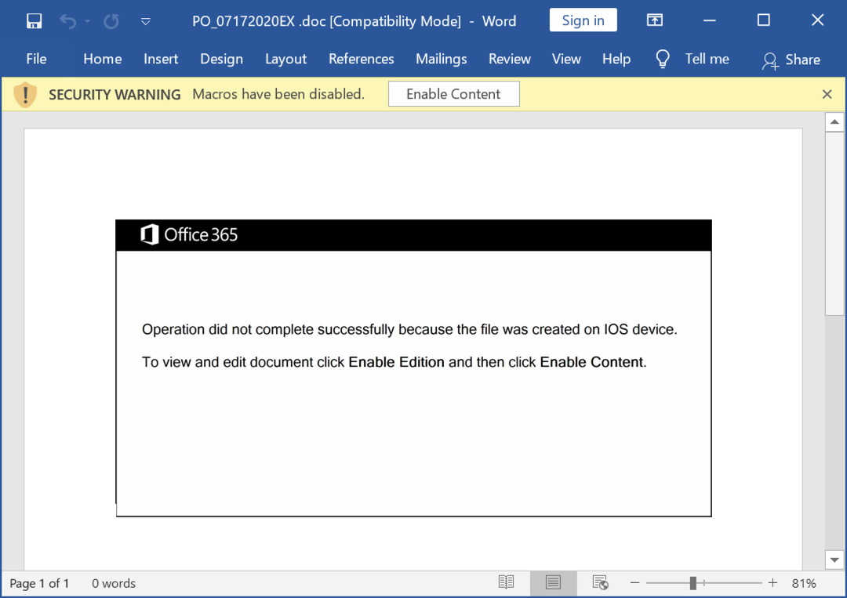Image resolution: width=847 pixels, height=598 pixels.
Task: Switch to Read Mode view
Action: tap(506, 583)
